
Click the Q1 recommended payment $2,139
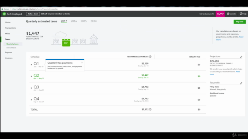tap(145, 63)
